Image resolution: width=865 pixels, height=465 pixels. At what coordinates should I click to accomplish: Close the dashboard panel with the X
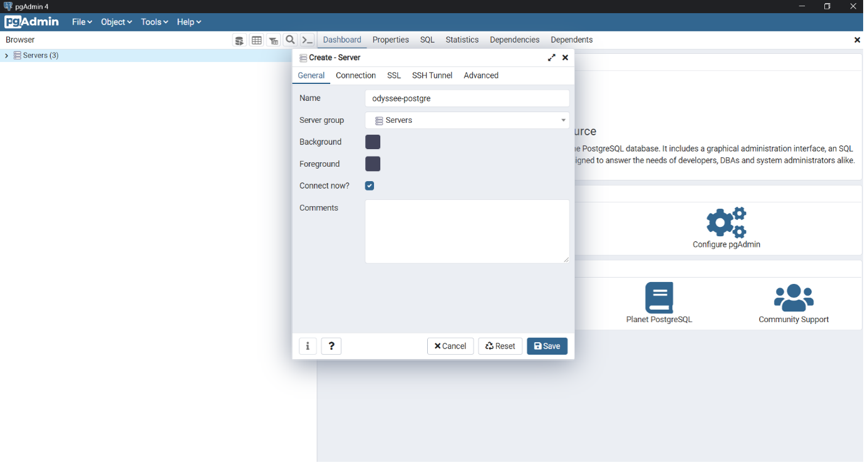pos(857,40)
